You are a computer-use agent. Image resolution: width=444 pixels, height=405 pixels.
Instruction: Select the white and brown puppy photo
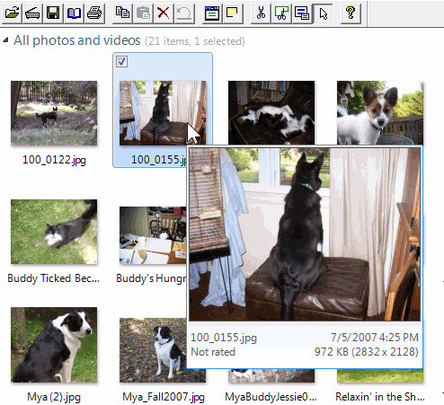tap(380, 112)
